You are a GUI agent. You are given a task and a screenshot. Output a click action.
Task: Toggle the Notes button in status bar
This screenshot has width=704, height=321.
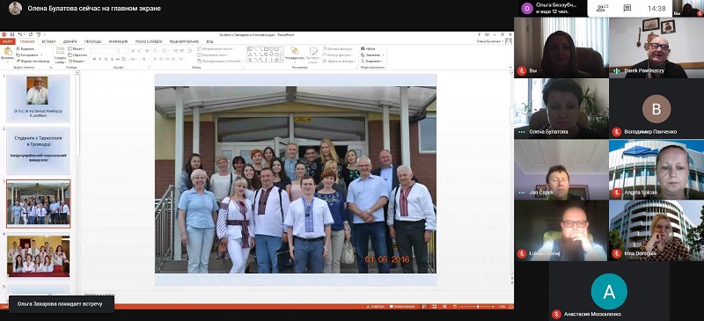[376, 307]
